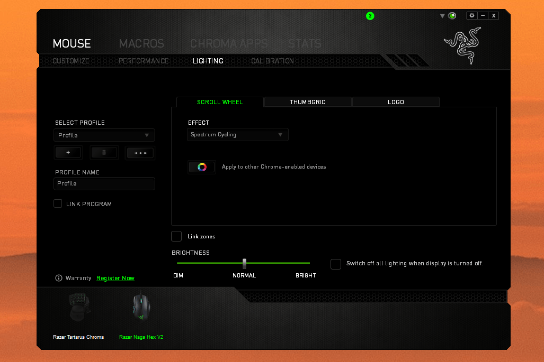Open the Customize sub-tab
The height and width of the screenshot is (362, 544).
[x=71, y=61]
